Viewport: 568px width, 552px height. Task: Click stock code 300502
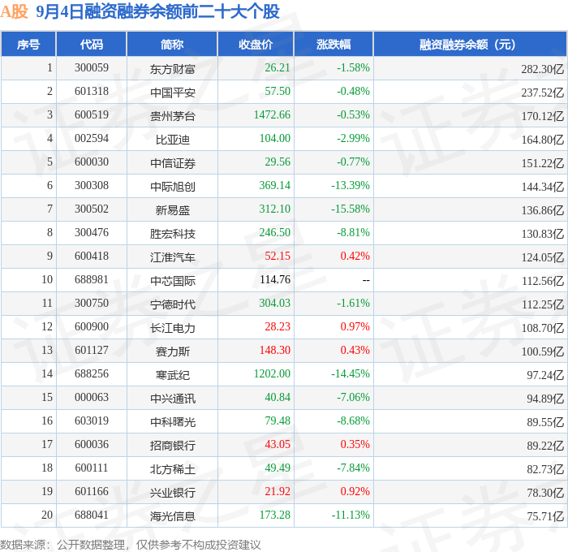coord(92,209)
